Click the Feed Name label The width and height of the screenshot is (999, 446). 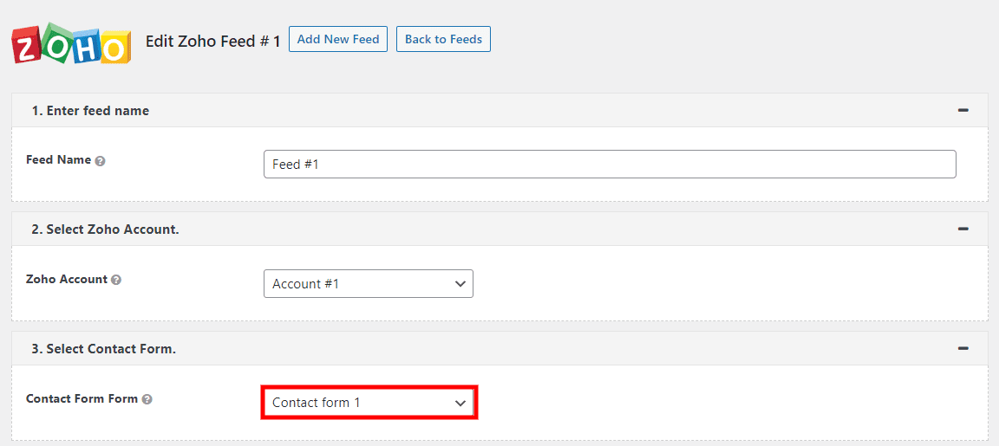pyautogui.click(x=58, y=160)
